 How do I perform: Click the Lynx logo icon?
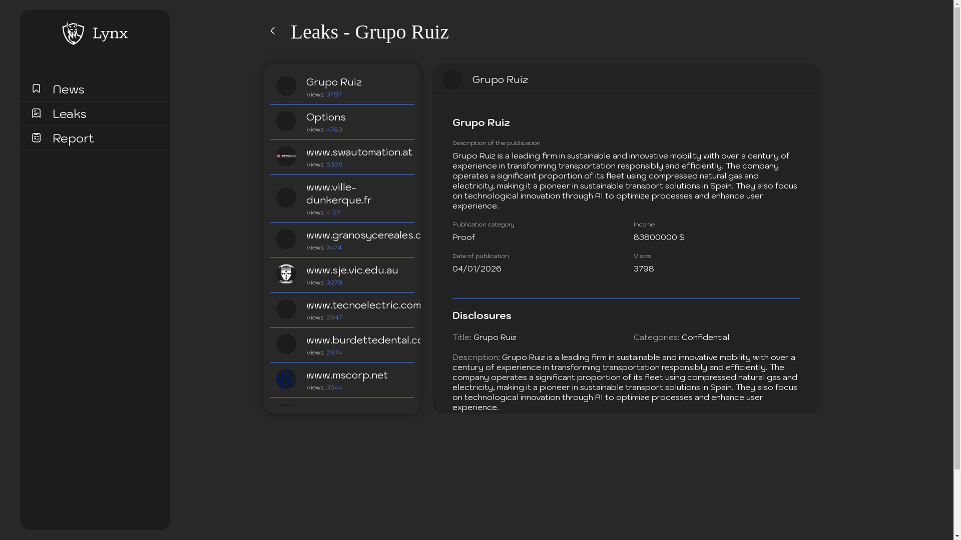tap(73, 33)
